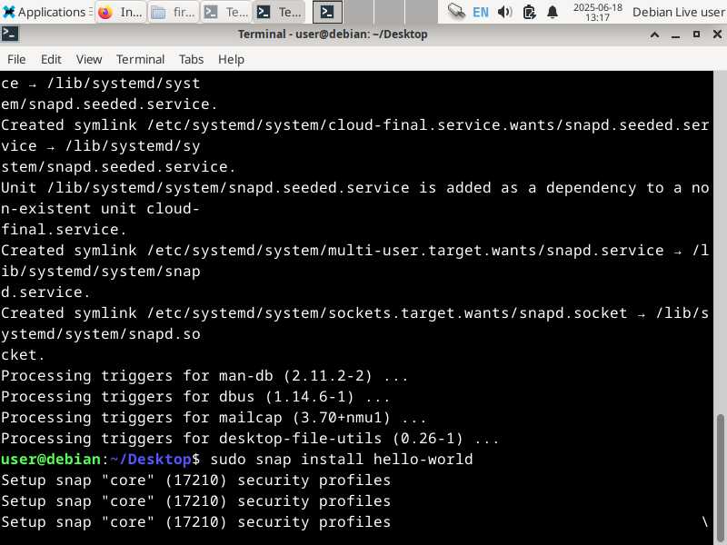Click 'Processing triggers for mailcap' line
This screenshot has height=545, width=727.
pos(214,418)
